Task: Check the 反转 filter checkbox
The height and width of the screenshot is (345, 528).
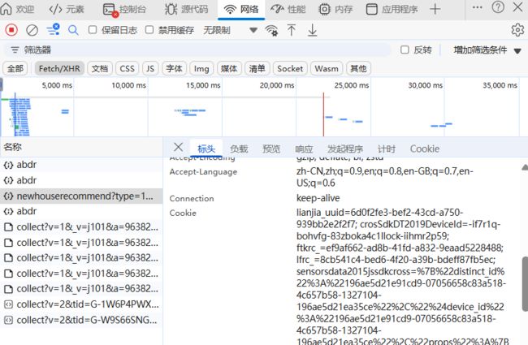Action: (405, 50)
